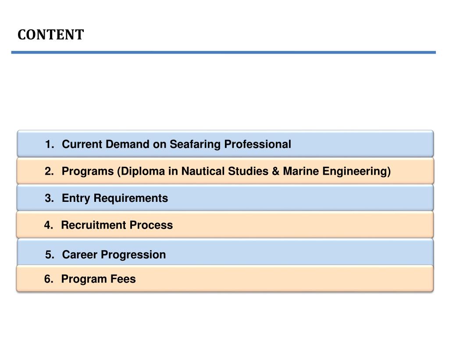Click the number 1. list marker

(50, 144)
